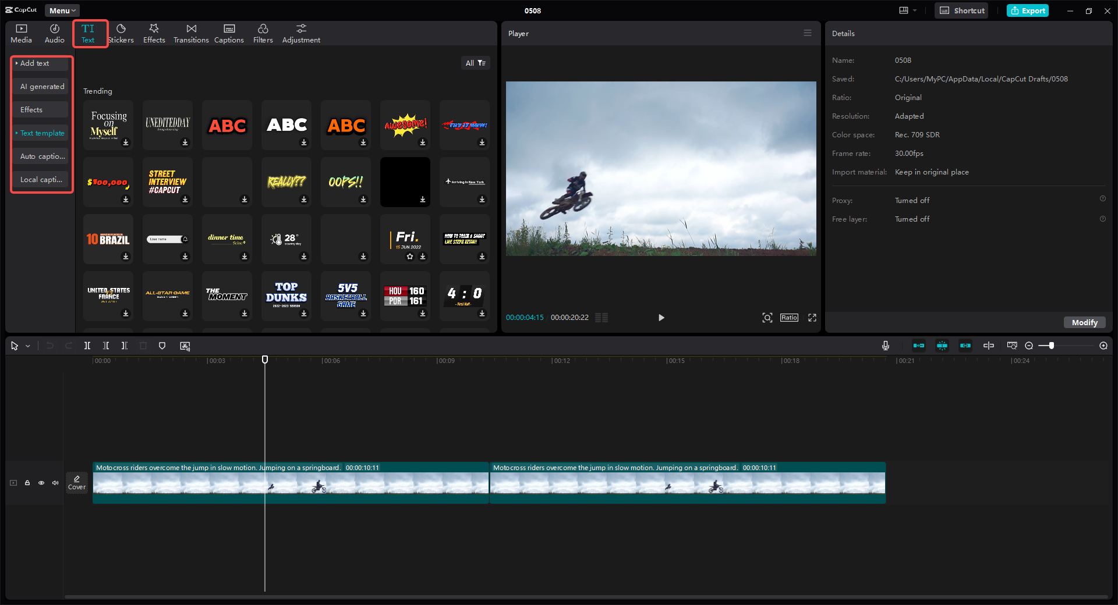Click the Export button
The height and width of the screenshot is (605, 1118).
click(1028, 10)
